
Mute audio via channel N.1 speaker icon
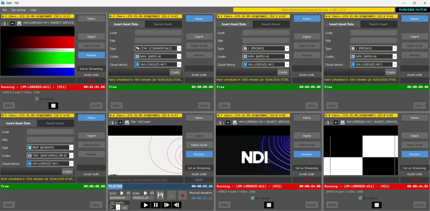(12, 23)
